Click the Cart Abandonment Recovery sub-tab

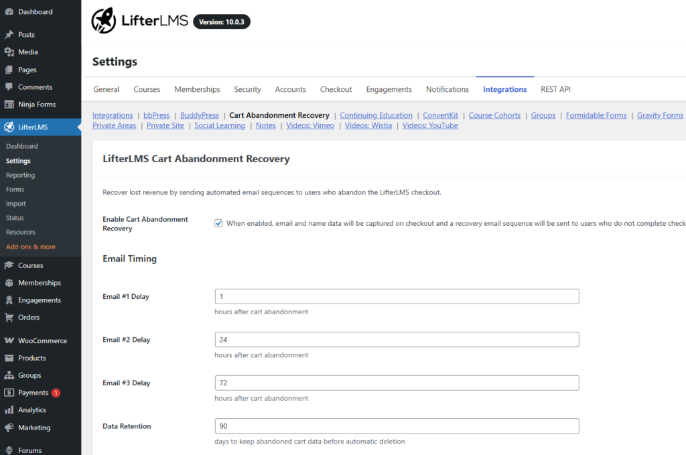[279, 115]
